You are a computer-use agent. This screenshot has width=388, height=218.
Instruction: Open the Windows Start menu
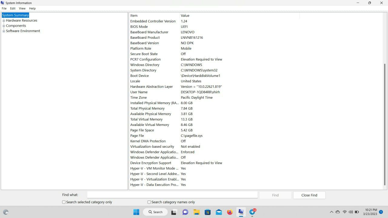(136, 212)
